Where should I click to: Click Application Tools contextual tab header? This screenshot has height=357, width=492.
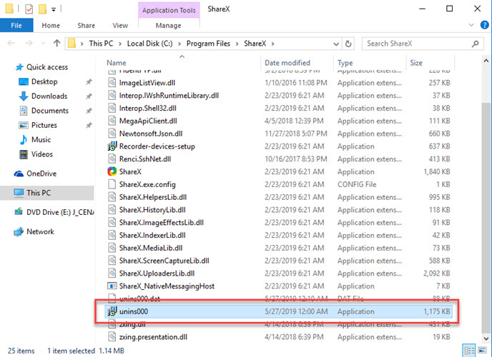(169, 10)
